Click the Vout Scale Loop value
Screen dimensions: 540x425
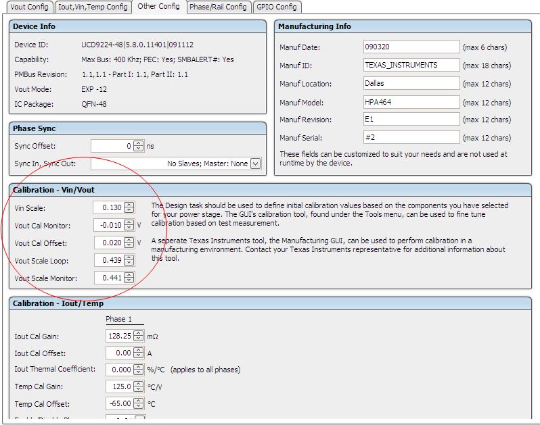[109, 260]
